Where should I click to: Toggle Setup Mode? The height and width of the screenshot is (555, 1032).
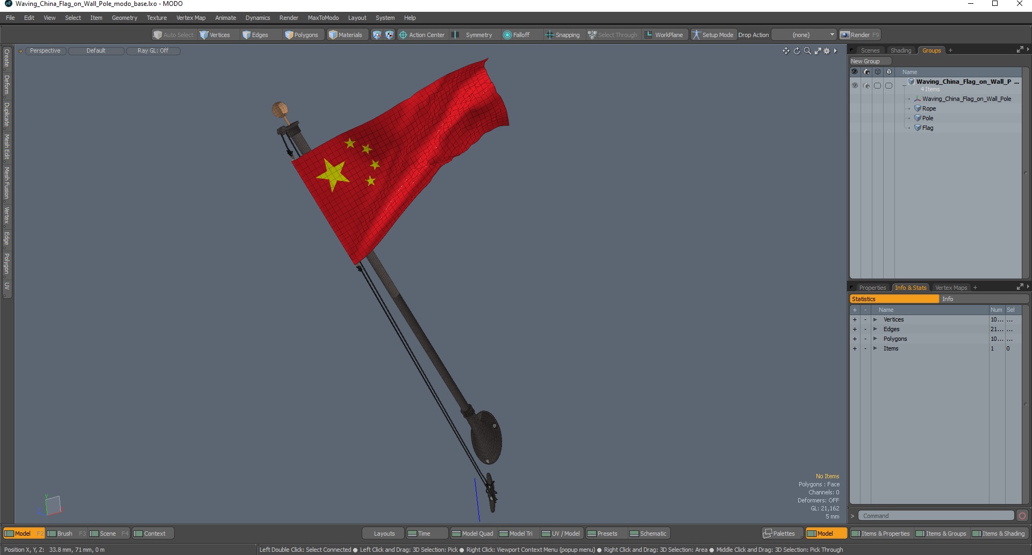click(x=713, y=35)
